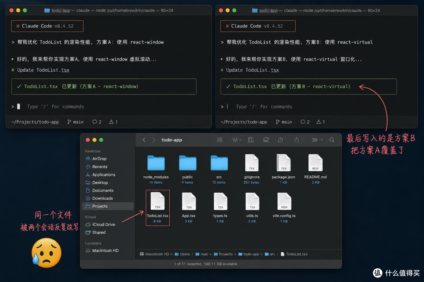Viewport: 424px width, 282px height.
Task: Select the TodoList.tsx file icon
Action: pos(157,201)
